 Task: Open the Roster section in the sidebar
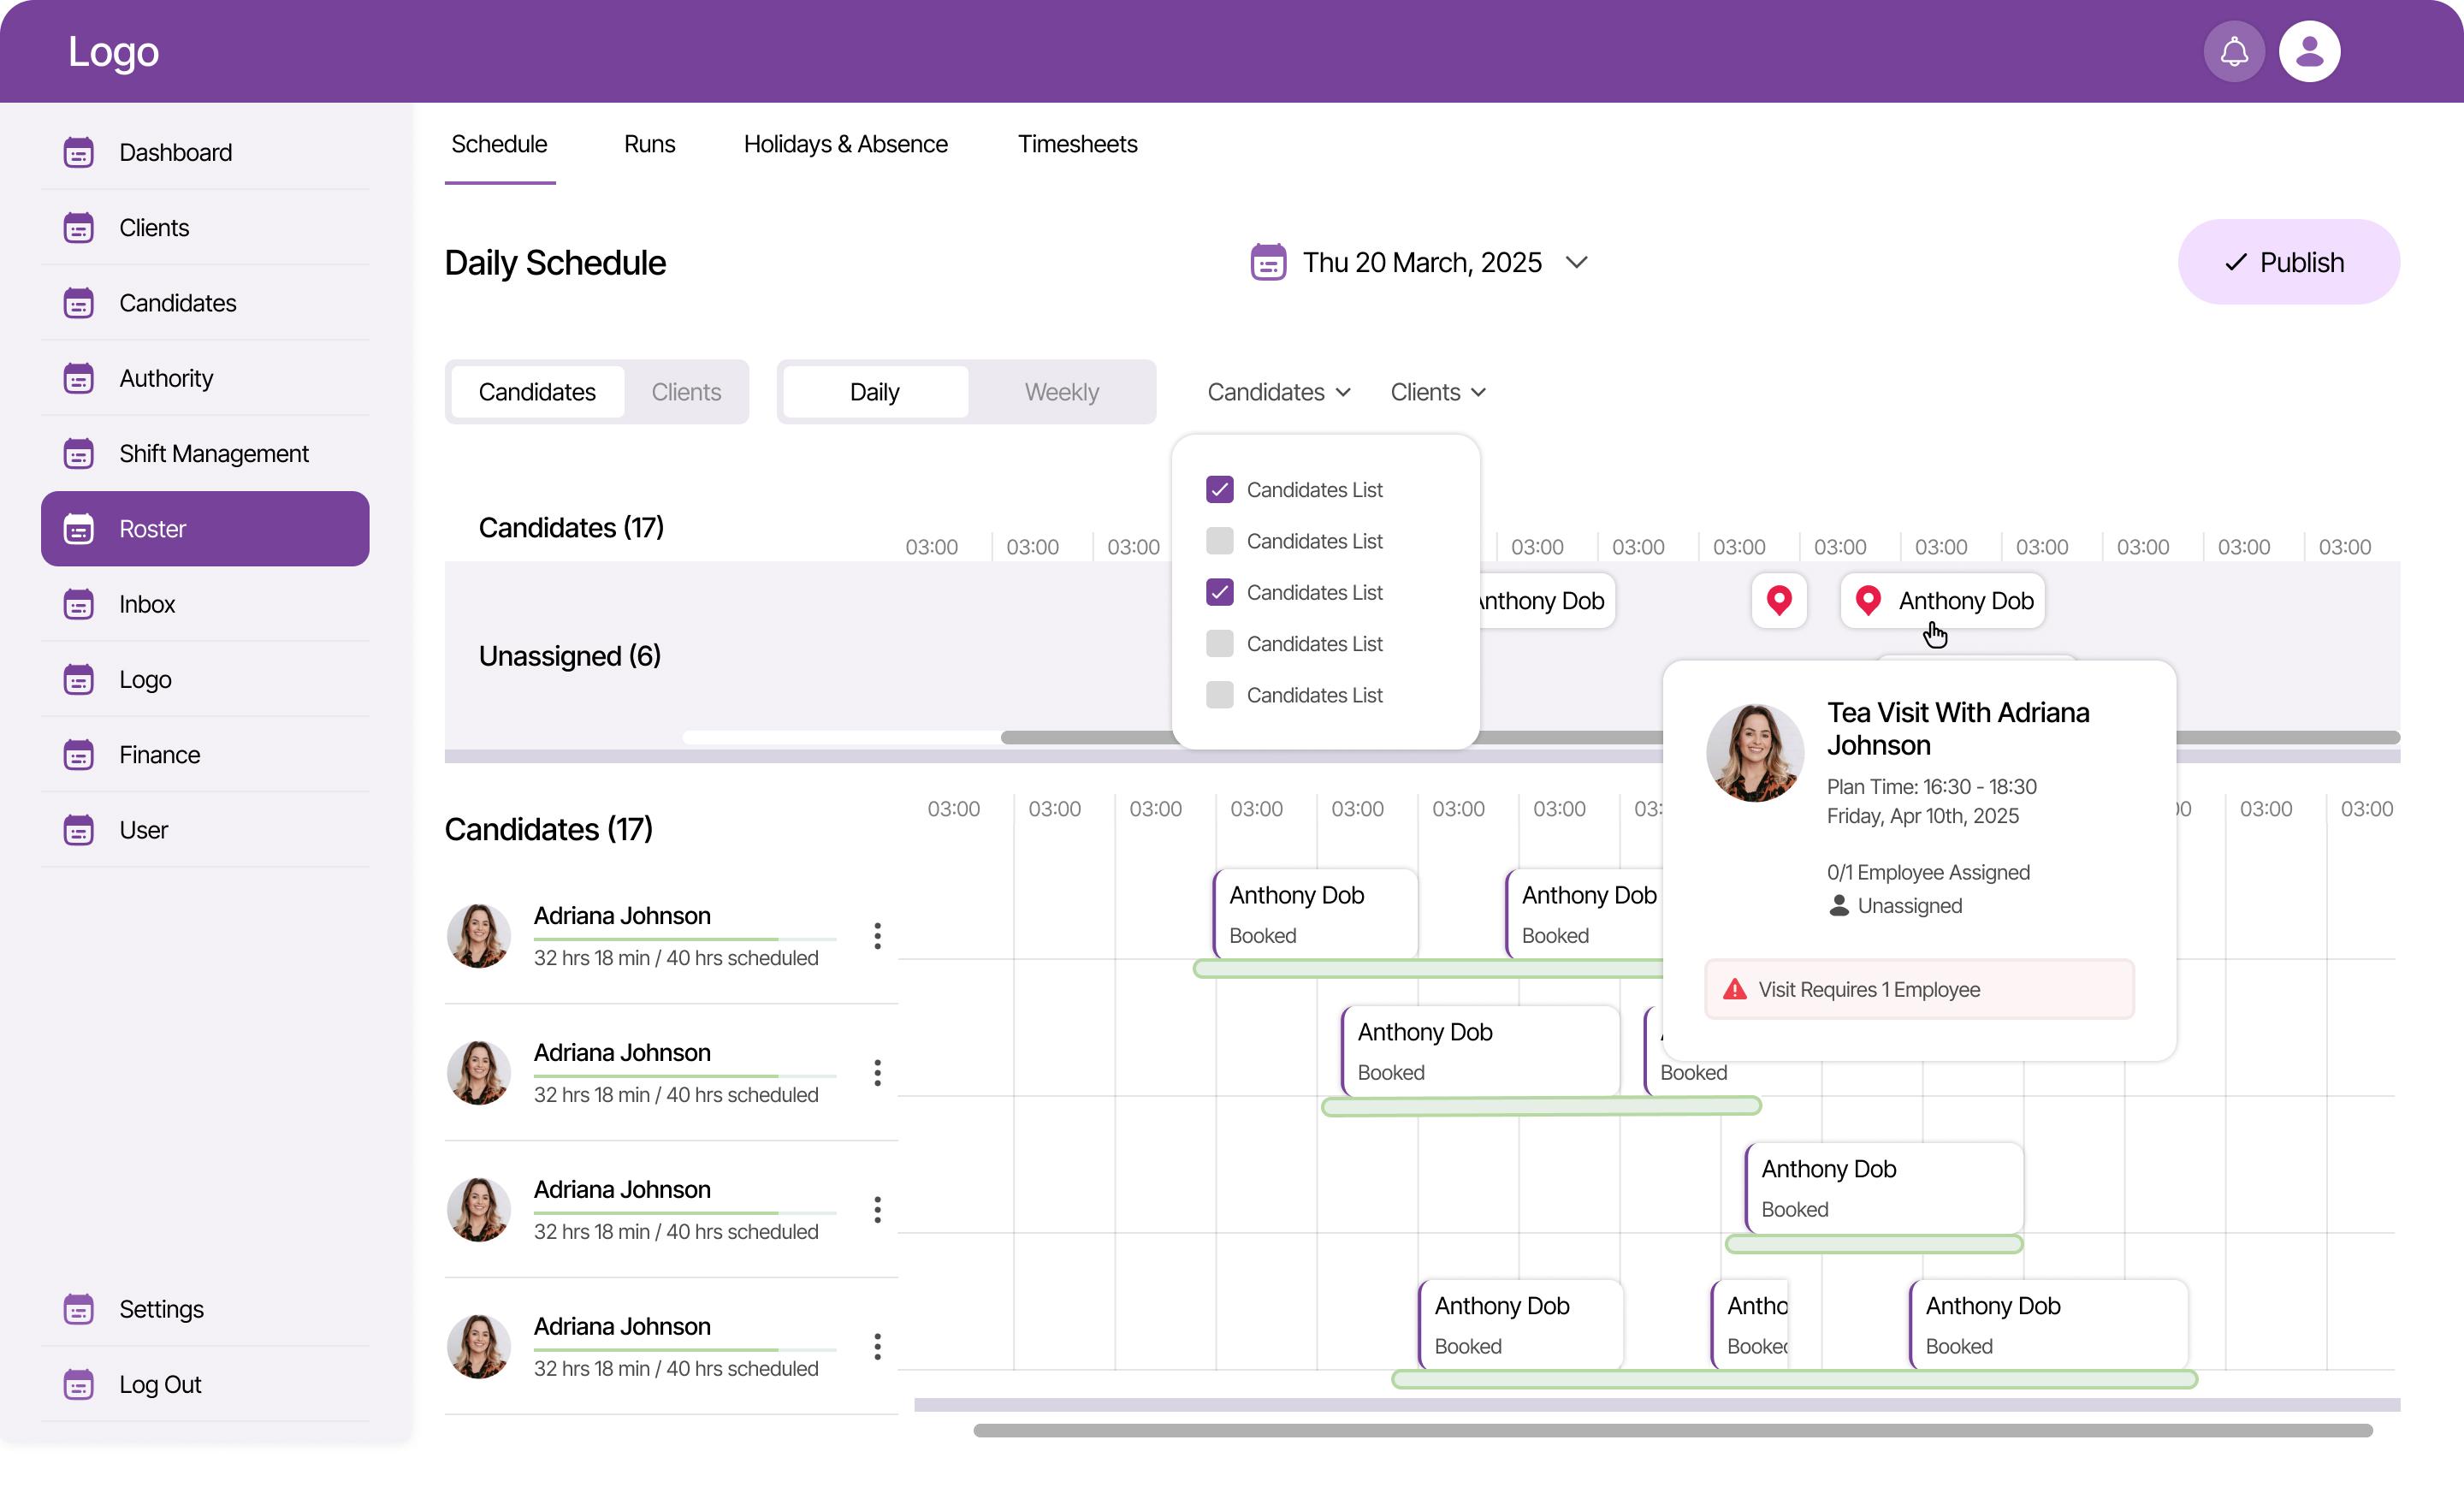(153, 528)
